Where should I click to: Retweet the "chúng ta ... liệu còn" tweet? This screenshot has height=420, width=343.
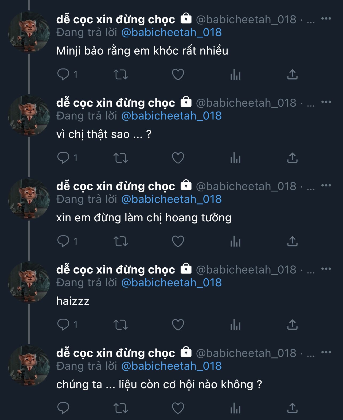pos(121,408)
